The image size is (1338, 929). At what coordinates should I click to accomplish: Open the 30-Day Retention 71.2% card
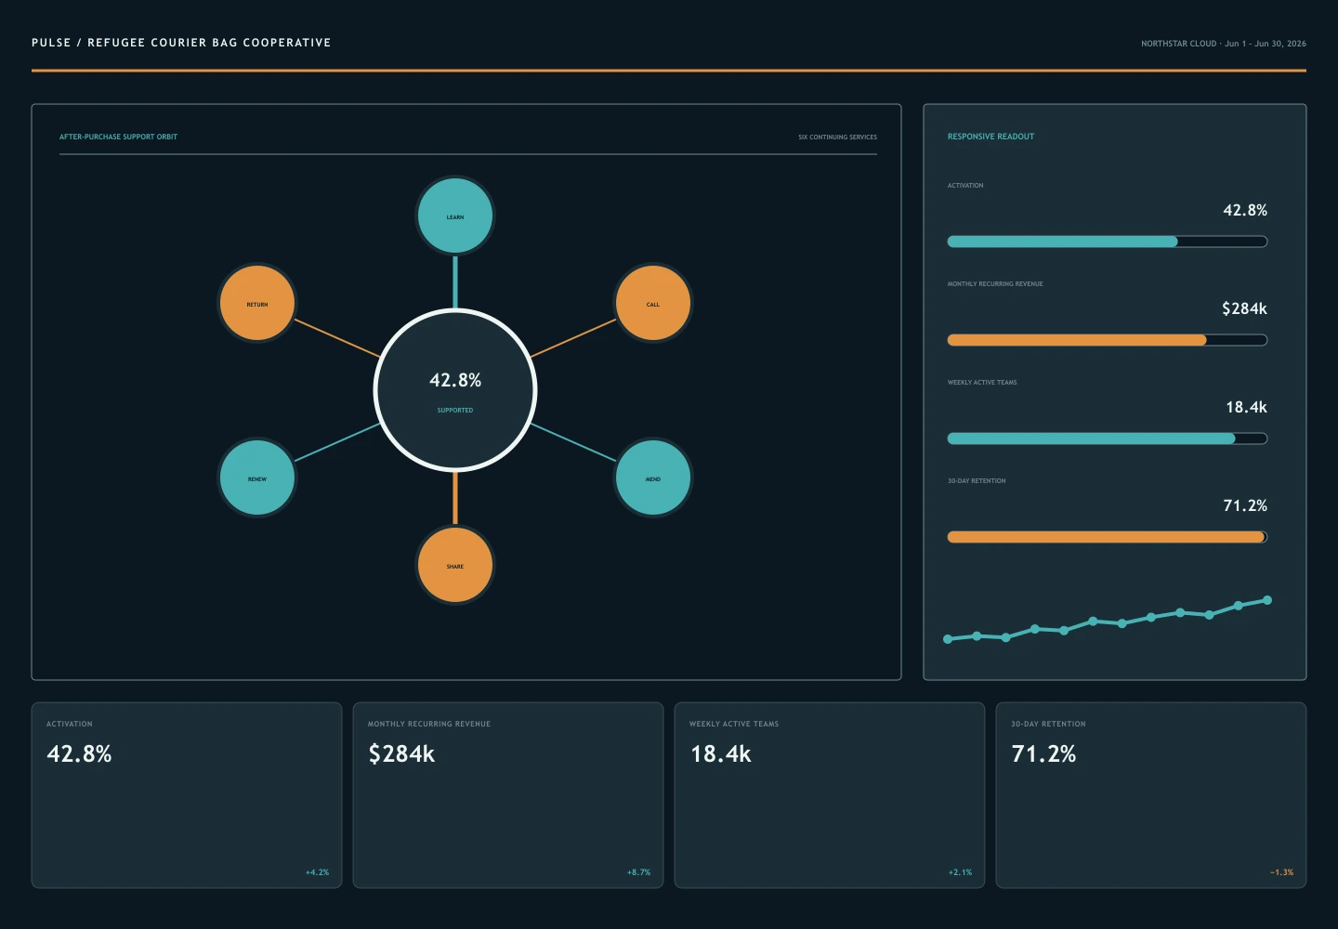click(x=1151, y=795)
